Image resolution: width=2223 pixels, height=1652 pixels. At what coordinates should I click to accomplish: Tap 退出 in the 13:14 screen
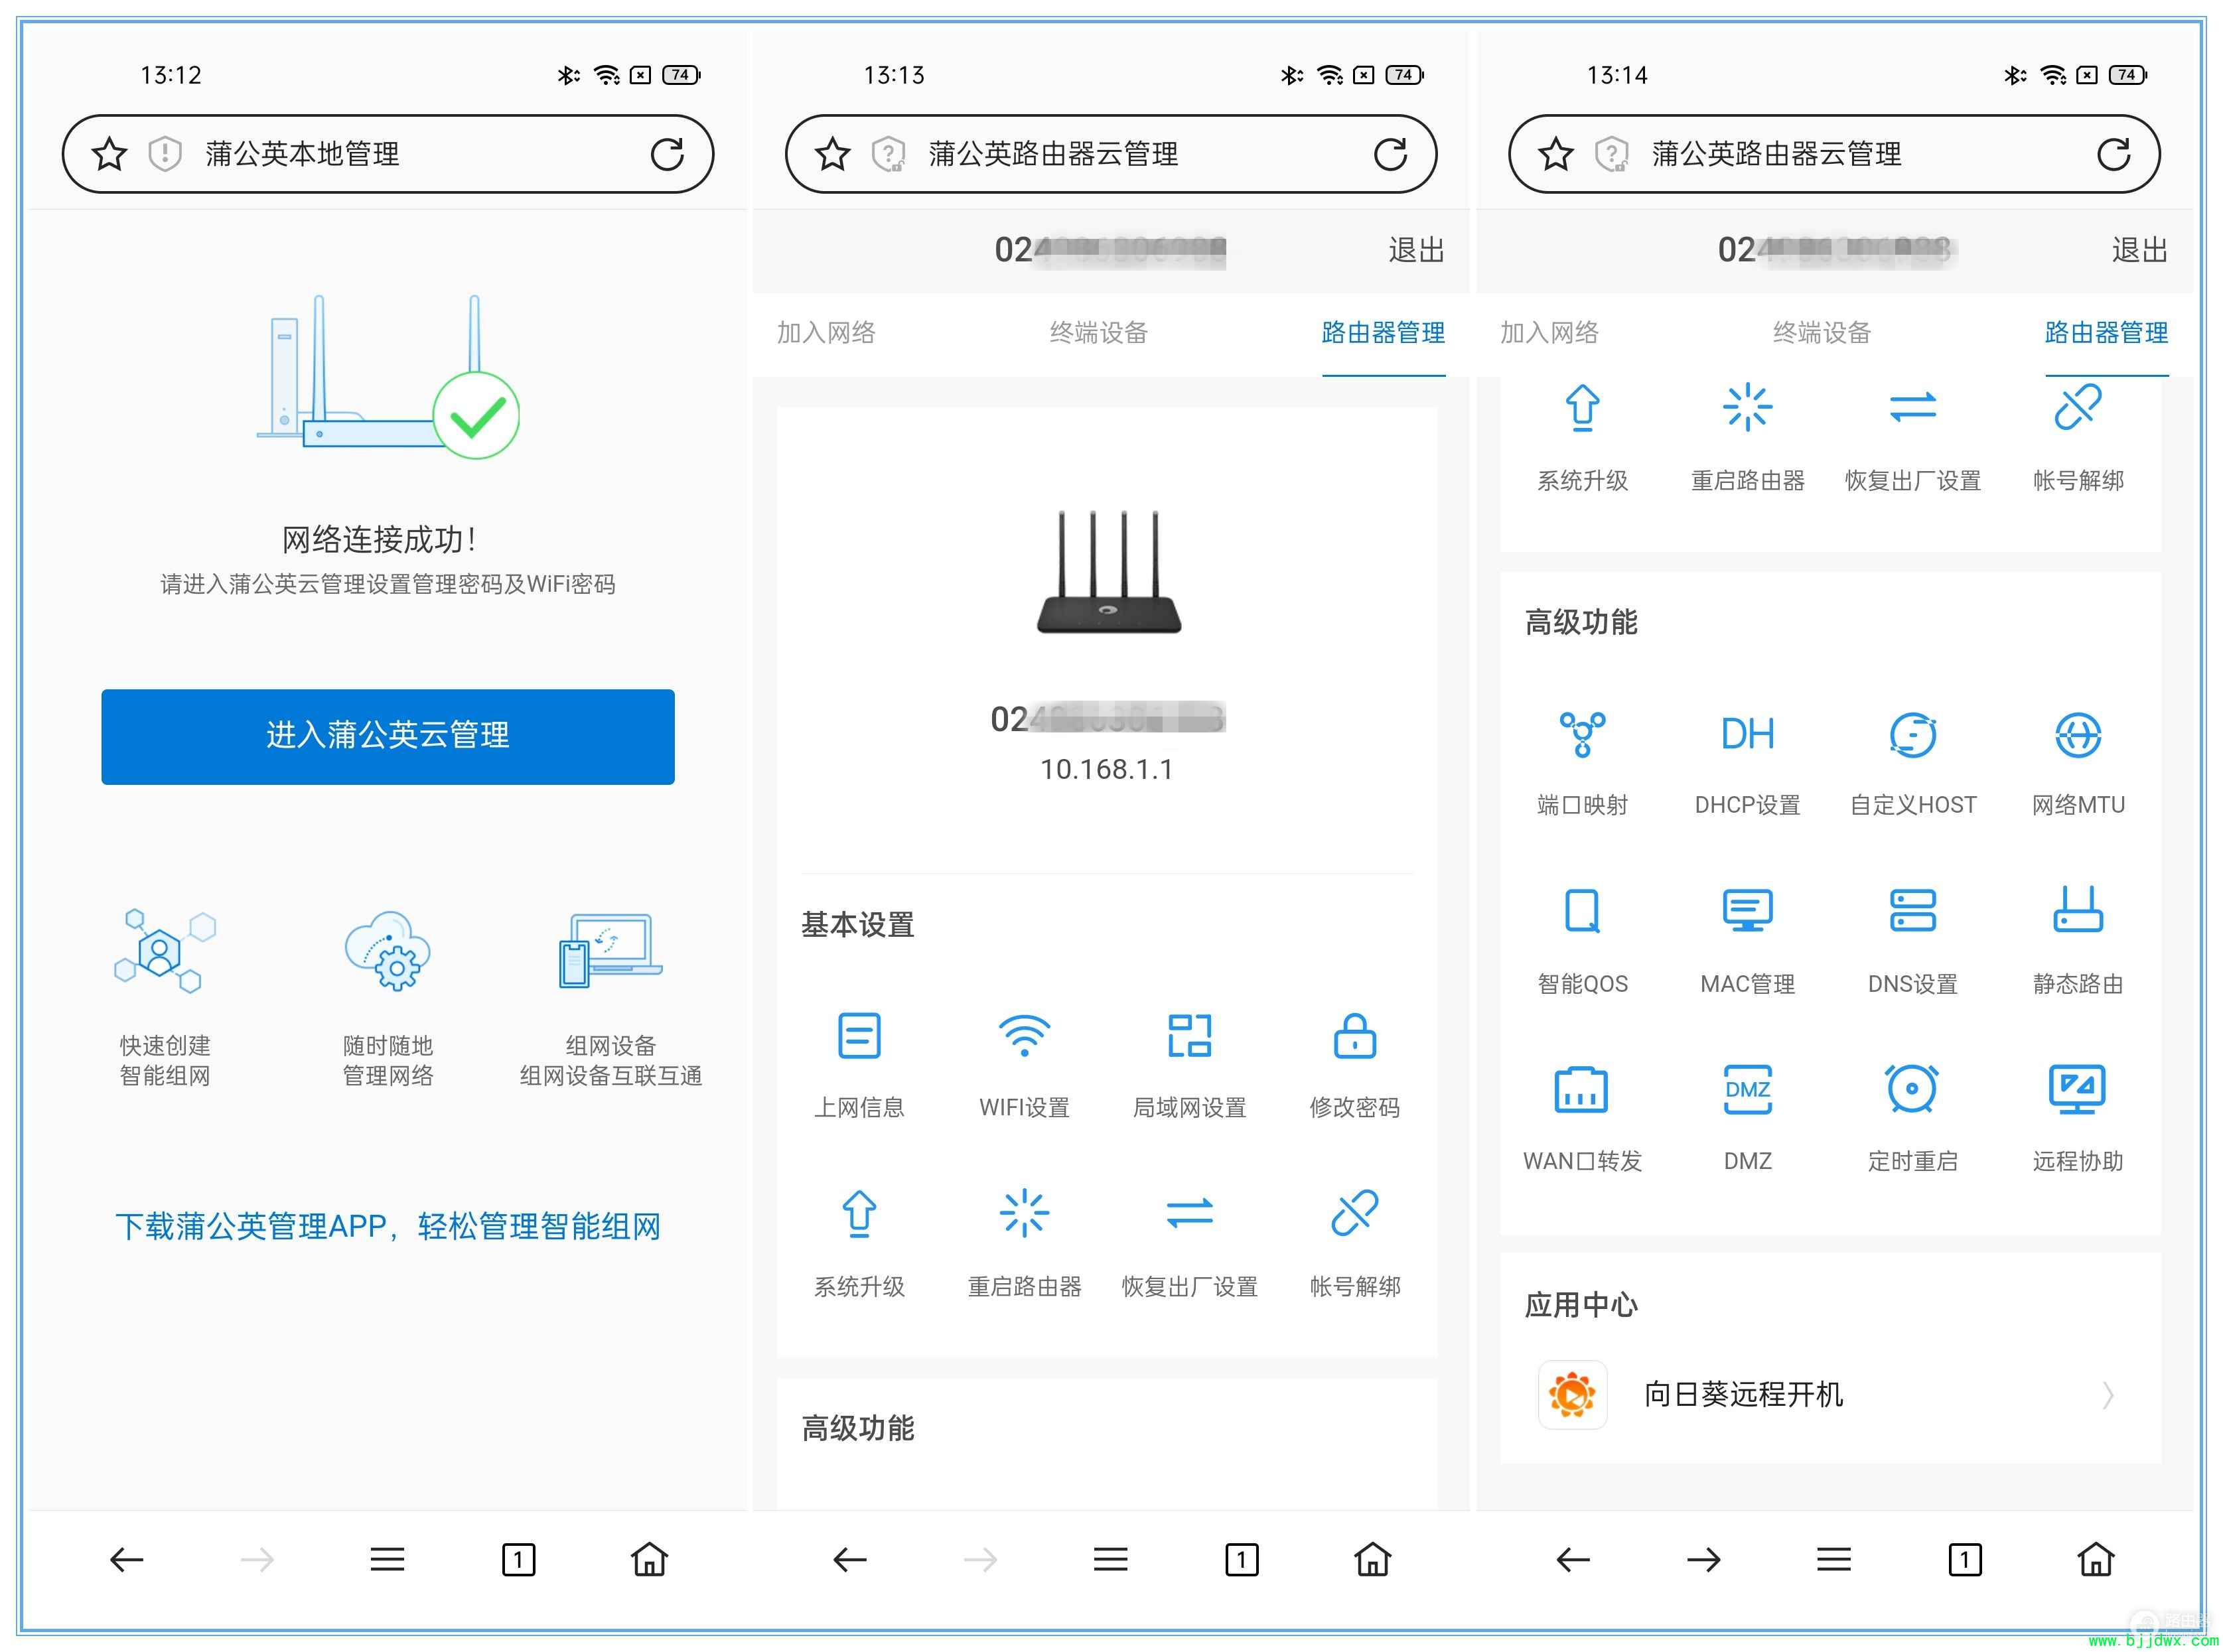click(x=2139, y=250)
